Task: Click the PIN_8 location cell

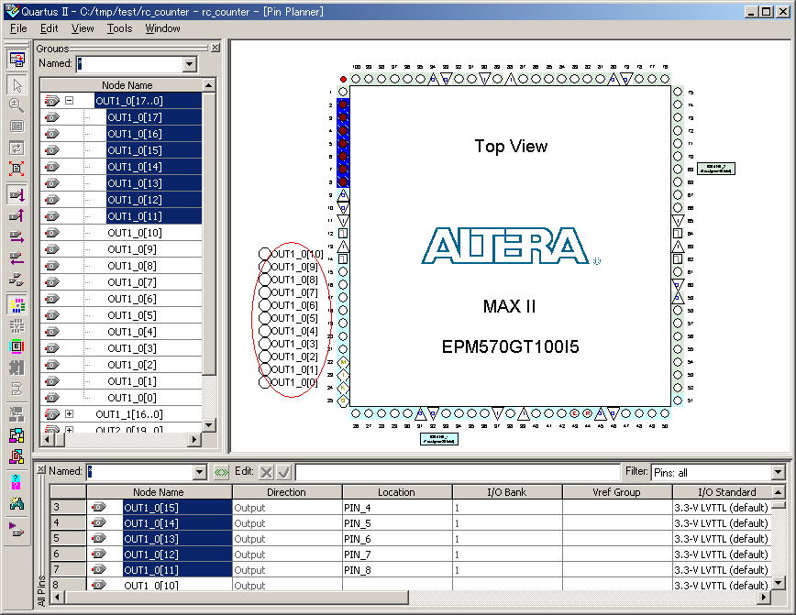Action: pyautogui.click(x=397, y=570)
